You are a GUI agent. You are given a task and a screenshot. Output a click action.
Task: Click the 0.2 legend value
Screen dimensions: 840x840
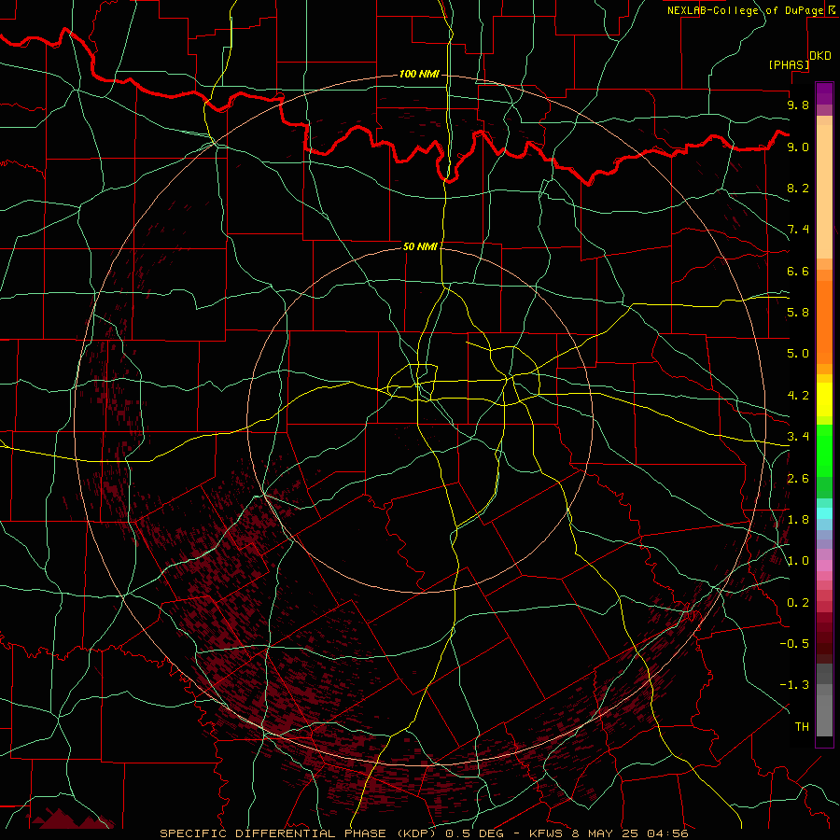click(x=798, y=603)
